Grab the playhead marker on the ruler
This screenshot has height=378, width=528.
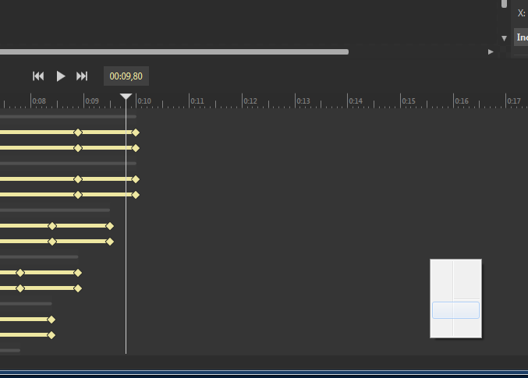(126, 97)
